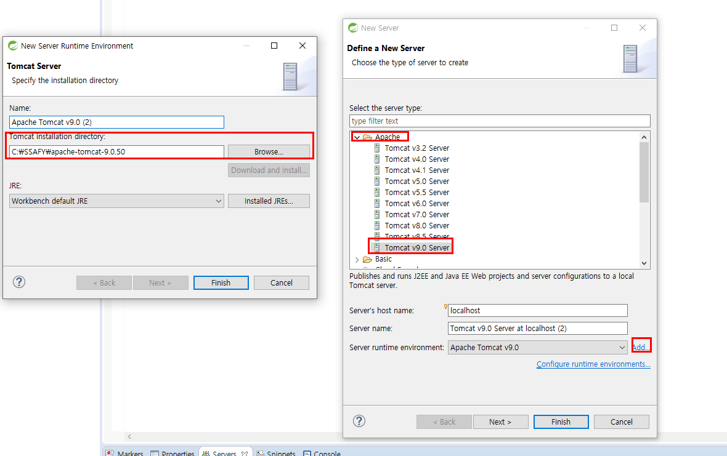Close the New Server Runtime Environment window

click(303, 46)
